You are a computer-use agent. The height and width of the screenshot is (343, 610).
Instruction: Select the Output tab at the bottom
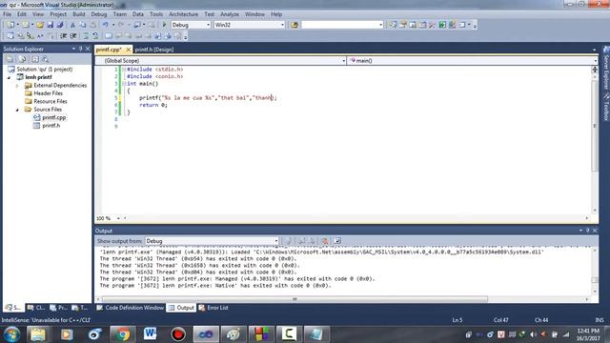[181, 308]
